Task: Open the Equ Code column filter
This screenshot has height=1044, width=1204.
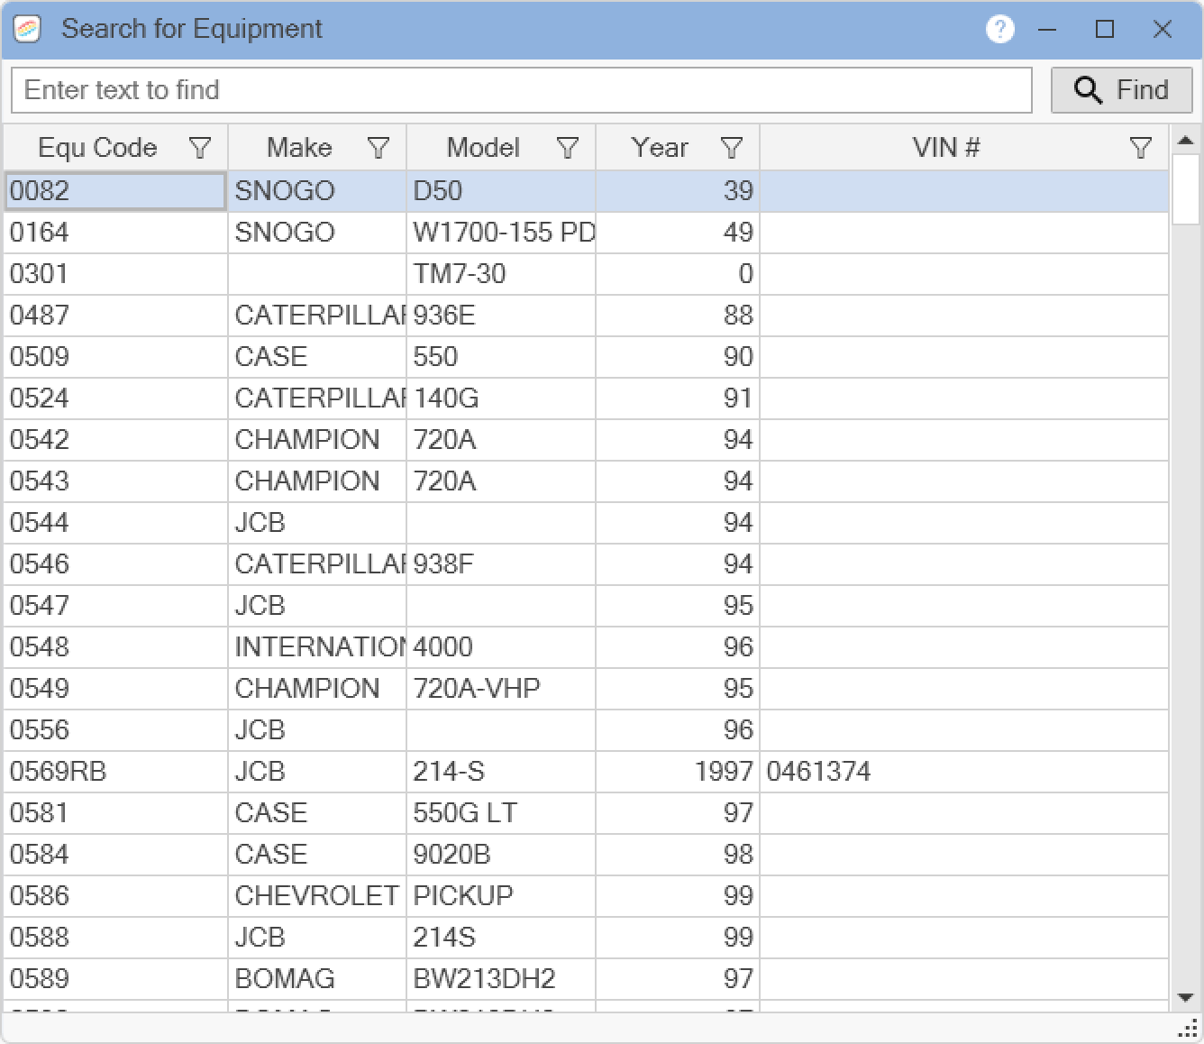Action: tap(200, 148)
